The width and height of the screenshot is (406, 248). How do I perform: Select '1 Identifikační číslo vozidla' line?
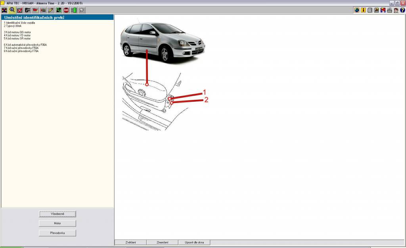tap(19, 23)
